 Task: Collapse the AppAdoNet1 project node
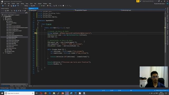(2, 17)
